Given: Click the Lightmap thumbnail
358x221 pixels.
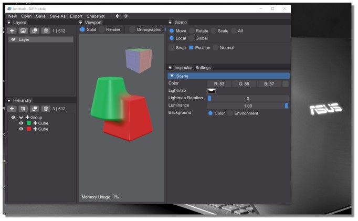Looking at the screenshot, I should [212, 91].
